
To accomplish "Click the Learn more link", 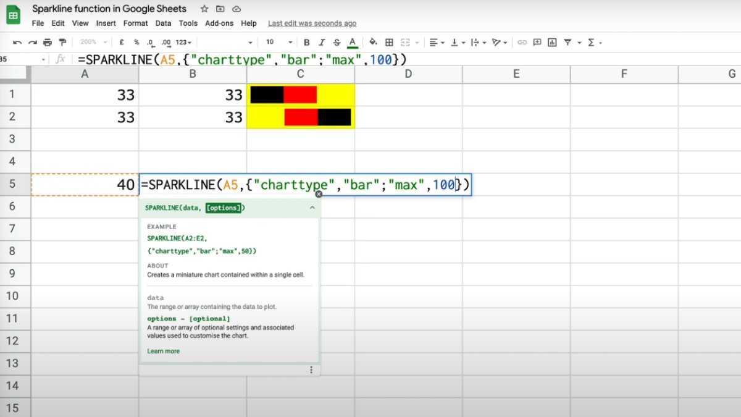I will tap(164, 351).
